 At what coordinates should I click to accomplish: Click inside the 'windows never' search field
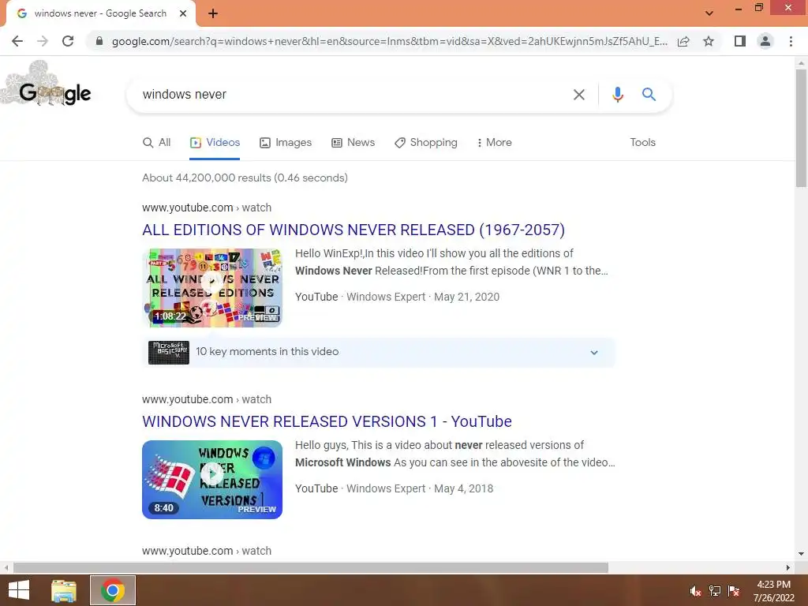point(350,95)
